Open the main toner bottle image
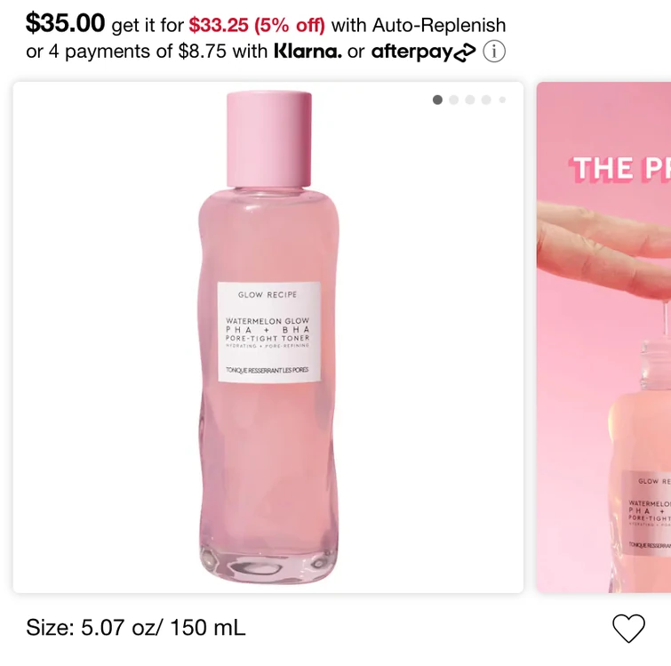671x666 pixels. coord(268,337)
